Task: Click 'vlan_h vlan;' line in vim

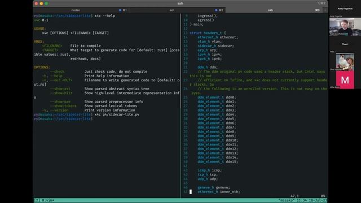Action: pyautogui.click(x=209, y=42)
